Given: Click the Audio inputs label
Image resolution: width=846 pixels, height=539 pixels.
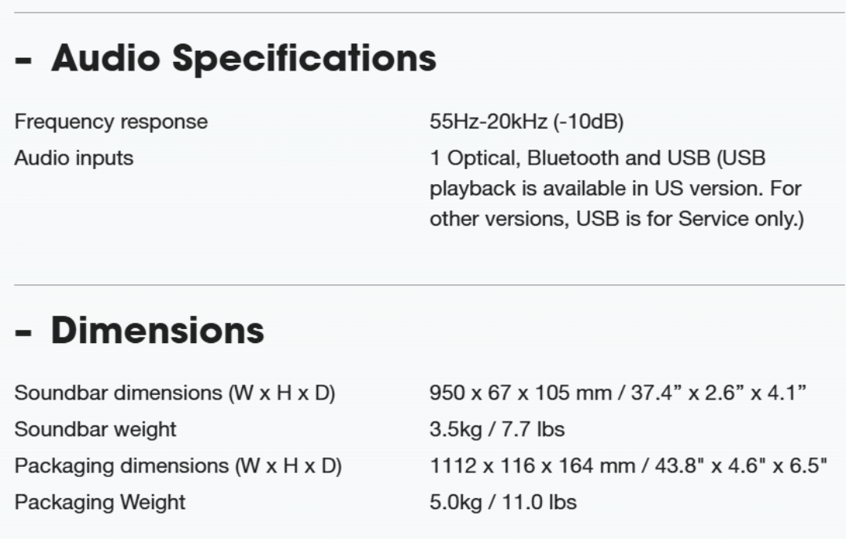Looking at the screenshot, I should pos(74,158).
